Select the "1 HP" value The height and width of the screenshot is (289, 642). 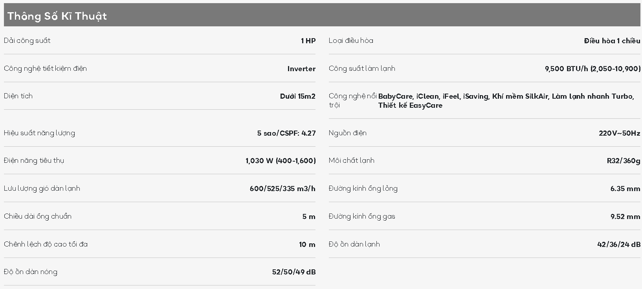pos(308,41)
